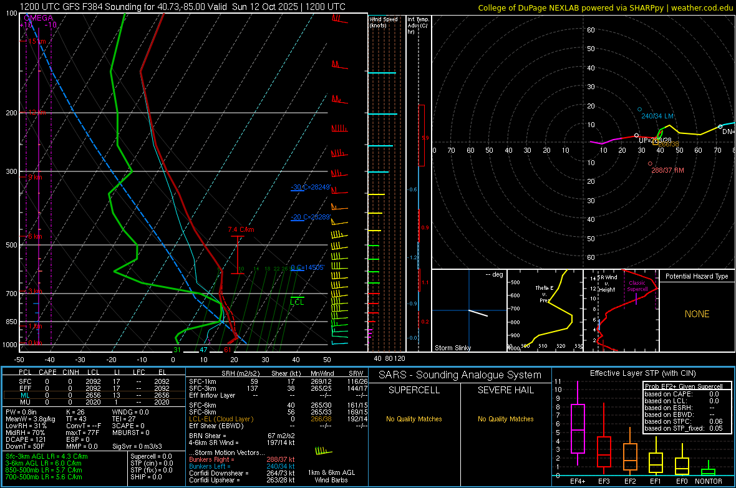The height and width of the screenshot is (488, 736).
Task: Click the CINH column header
Action: tap(71, 372)
